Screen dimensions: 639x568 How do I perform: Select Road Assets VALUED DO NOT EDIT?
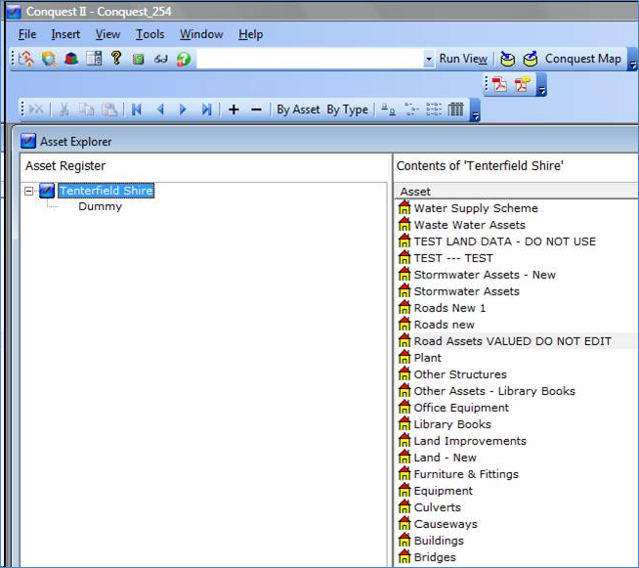(x=512, y=341)
